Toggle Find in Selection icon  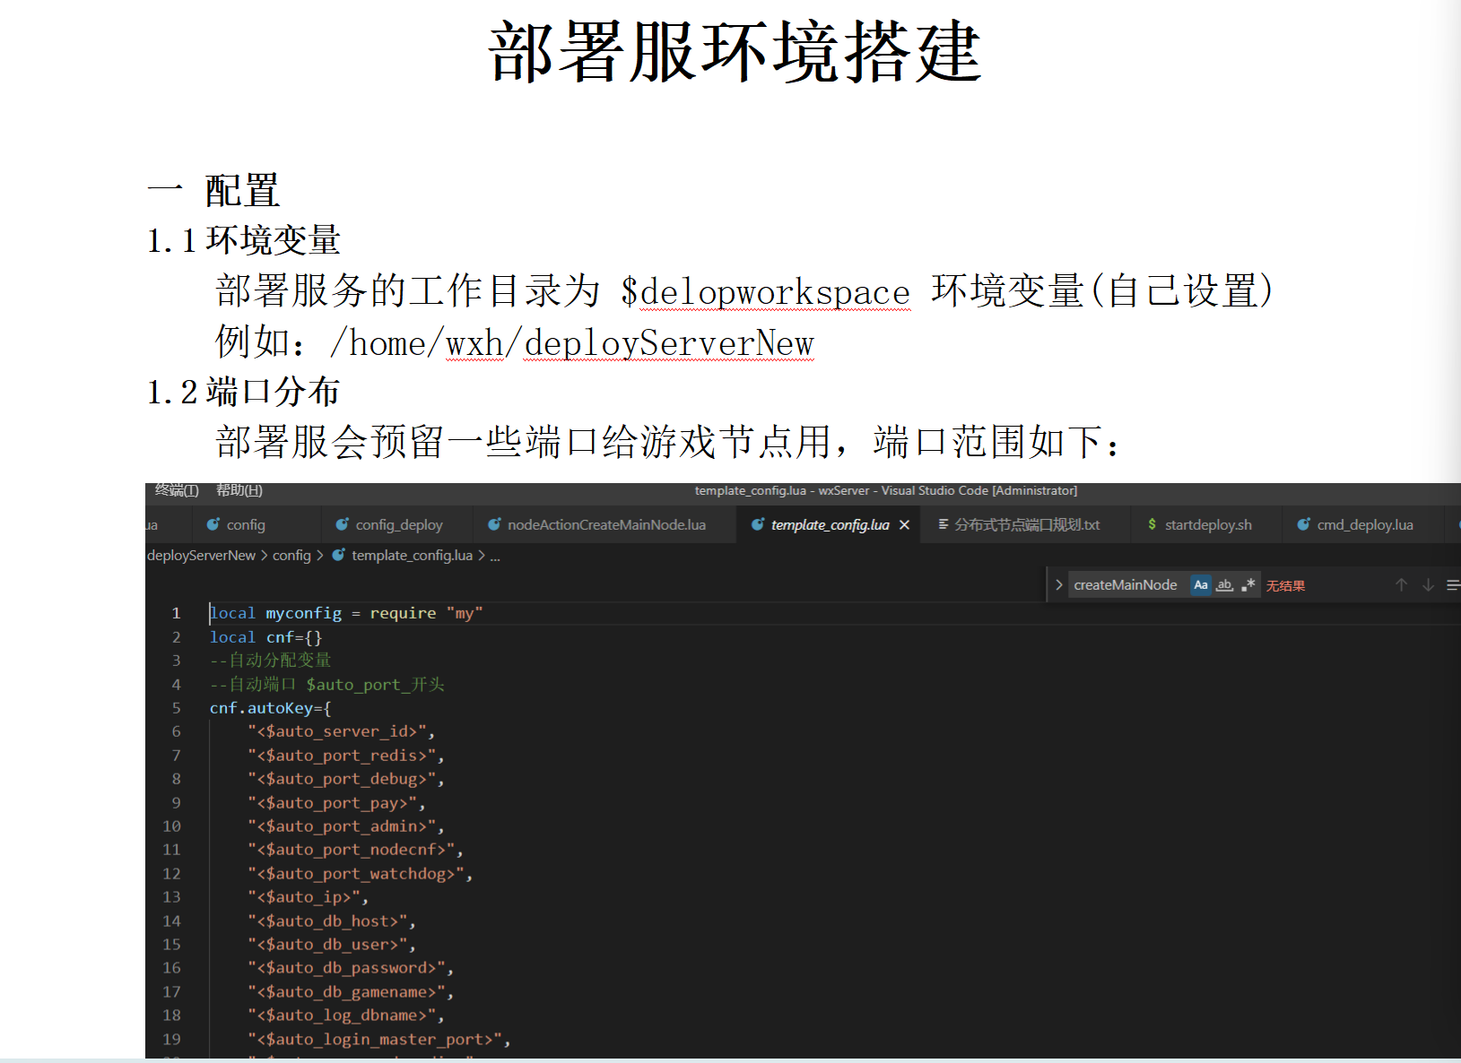[x=1453, y=584]
